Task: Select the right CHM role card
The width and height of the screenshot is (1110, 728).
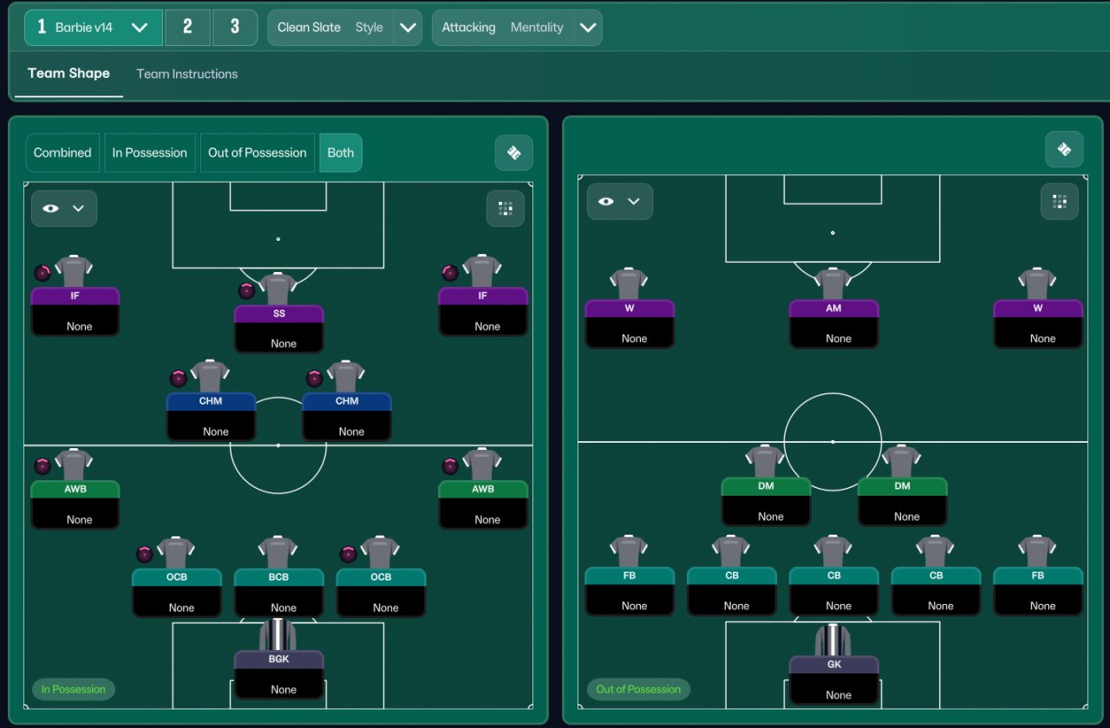Action: click(347, 417)
